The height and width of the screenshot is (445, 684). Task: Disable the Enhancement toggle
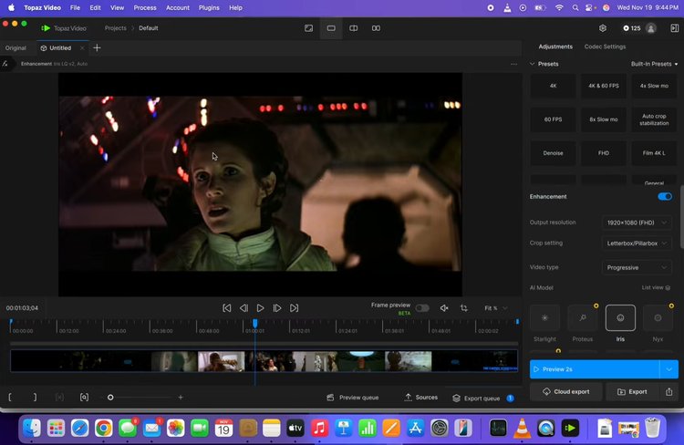tap(665, 196)
